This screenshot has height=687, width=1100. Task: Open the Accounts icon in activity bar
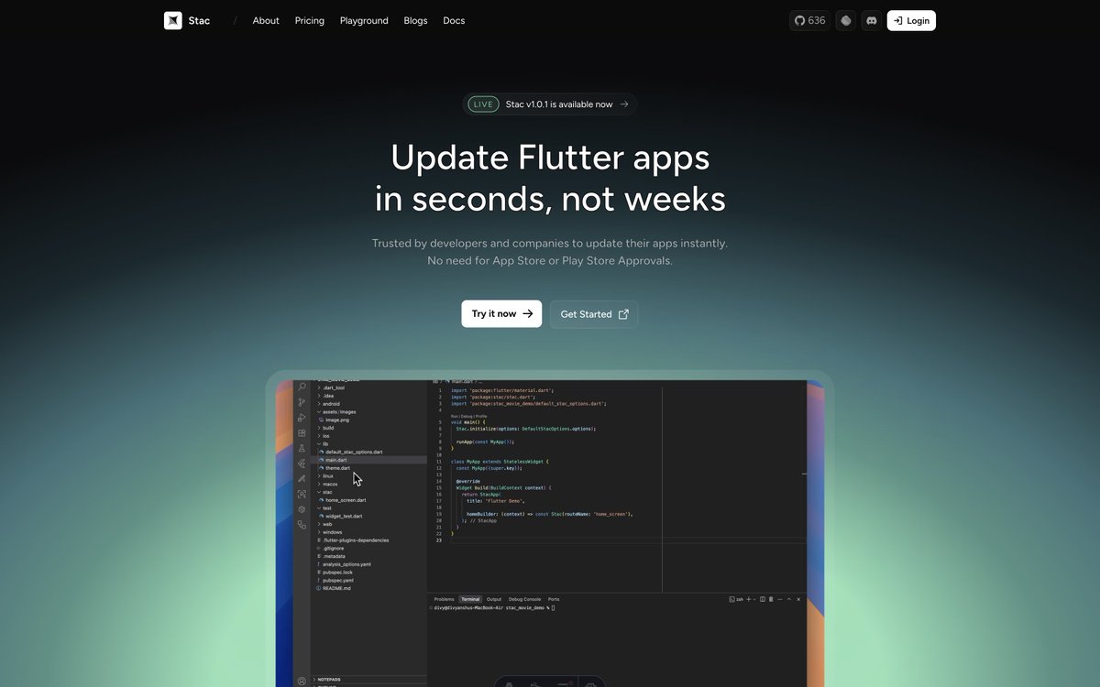point(302,682)
